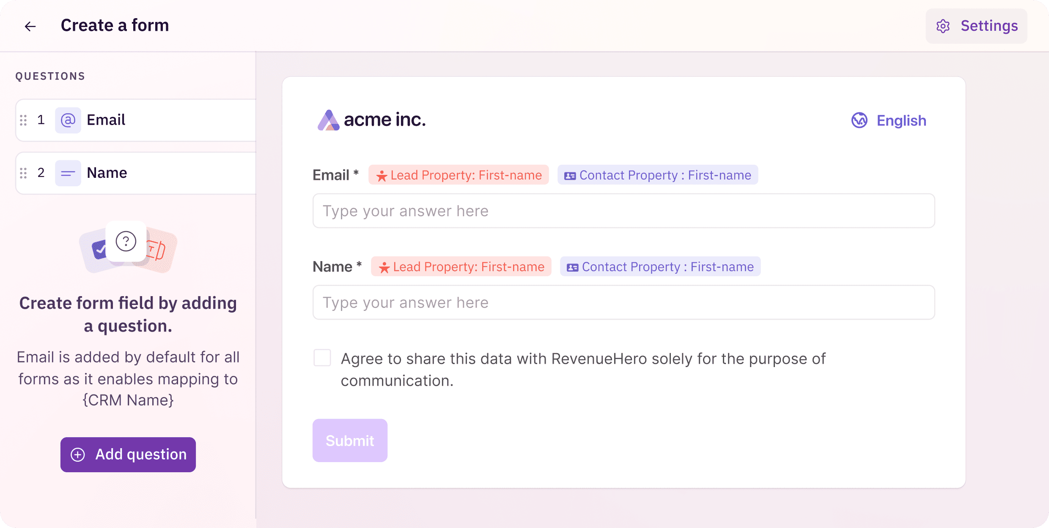Click the Email answer input field
The image size is (1049, 528).
click(x=624, y=211)
